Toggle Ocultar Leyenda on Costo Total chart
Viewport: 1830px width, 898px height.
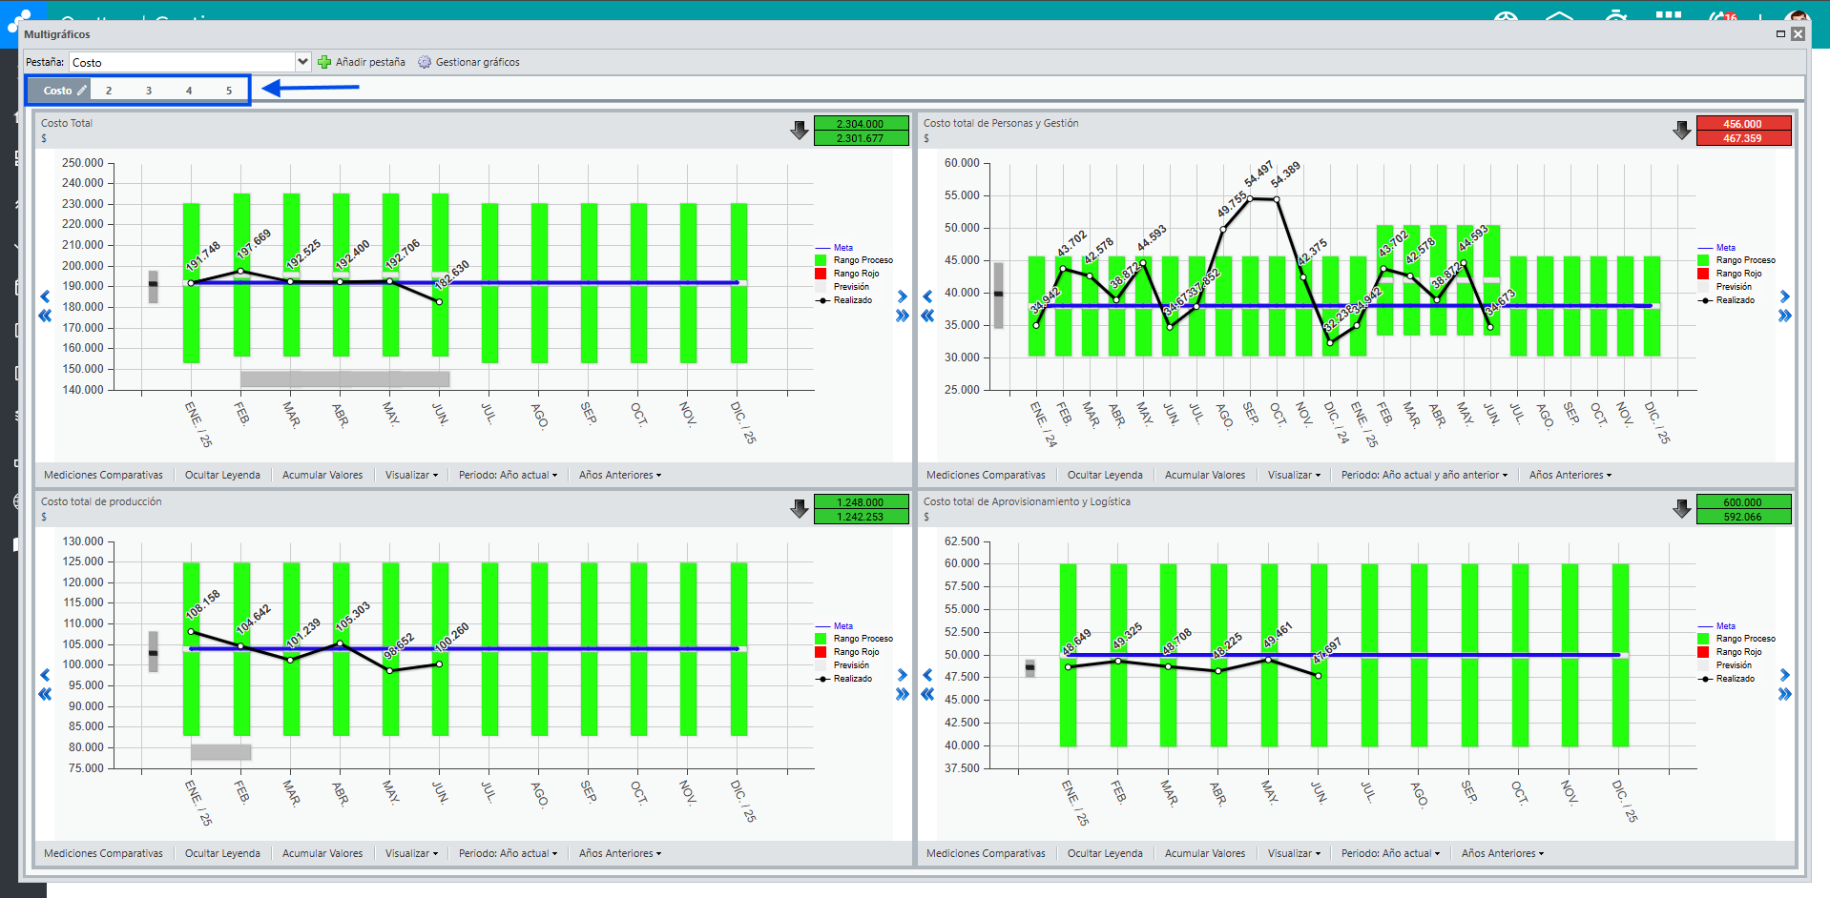tap(222, 475)
